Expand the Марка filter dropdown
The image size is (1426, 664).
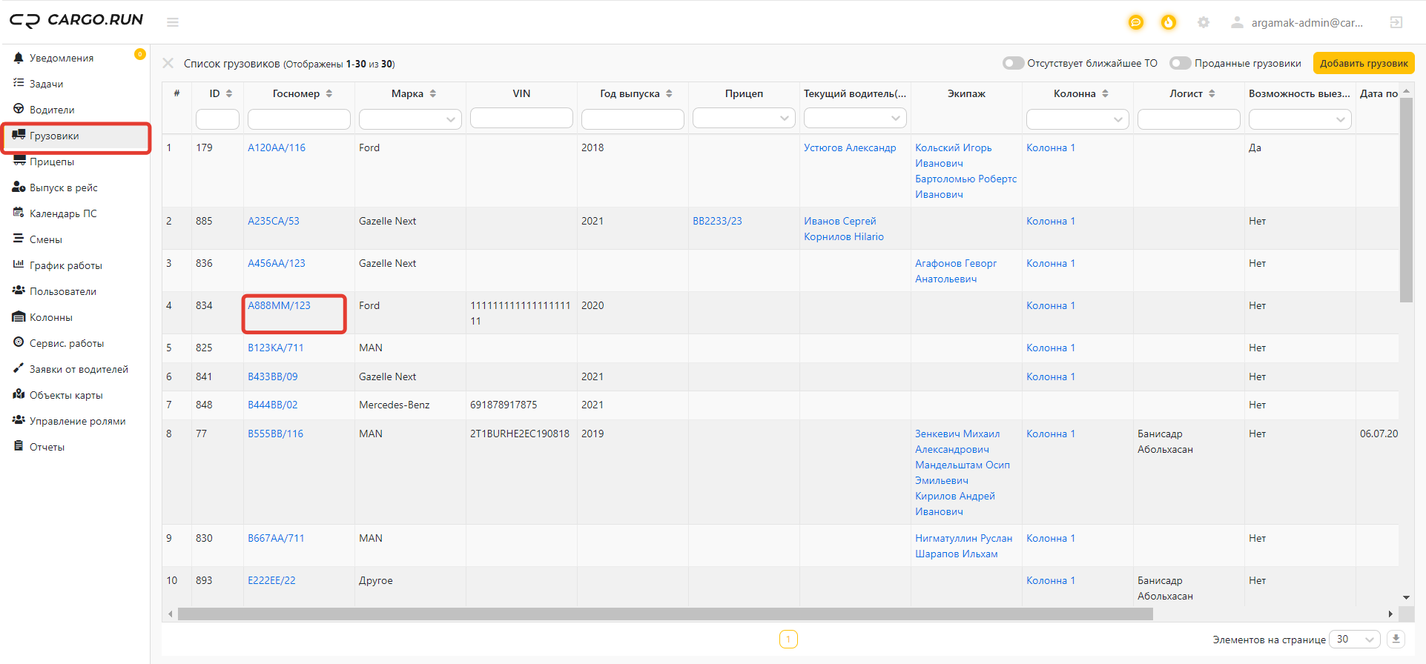(410, 119)
